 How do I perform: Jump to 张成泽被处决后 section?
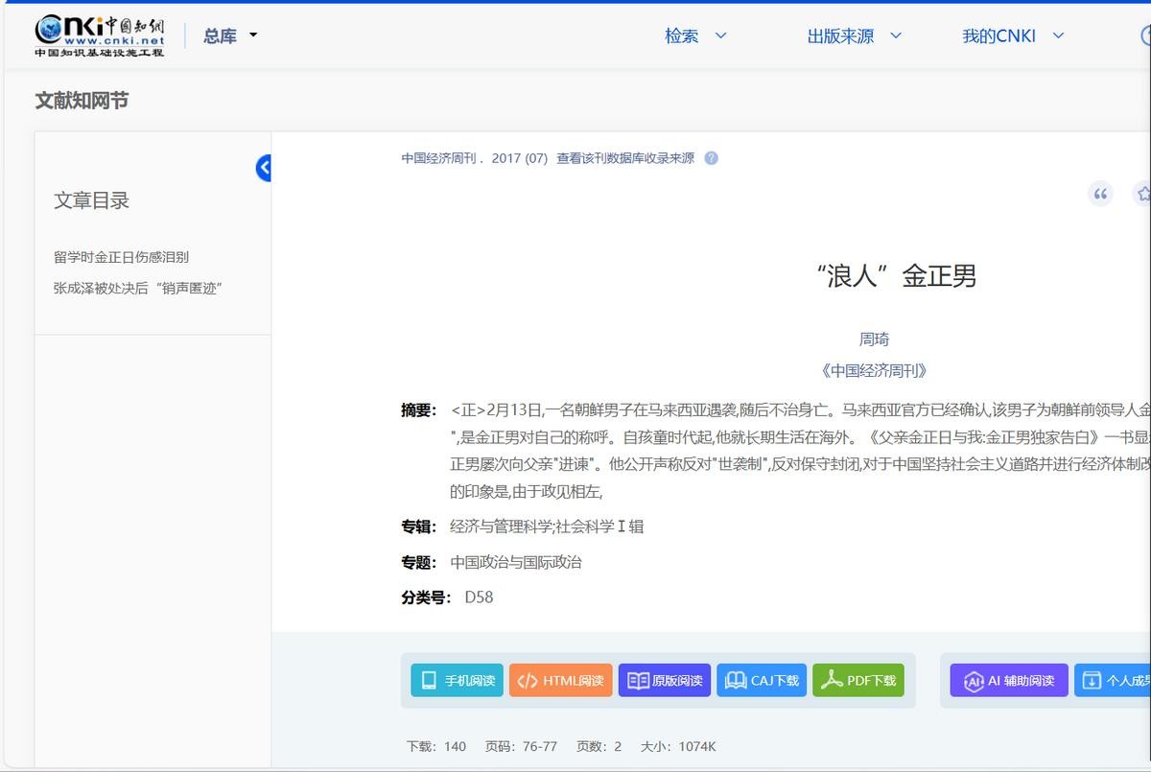pyautogui.click(x=137, y=288)
